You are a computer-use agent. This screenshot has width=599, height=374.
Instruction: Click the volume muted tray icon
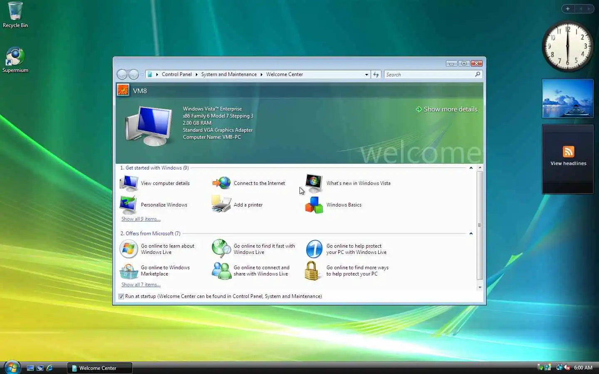[x=567, y=367]
